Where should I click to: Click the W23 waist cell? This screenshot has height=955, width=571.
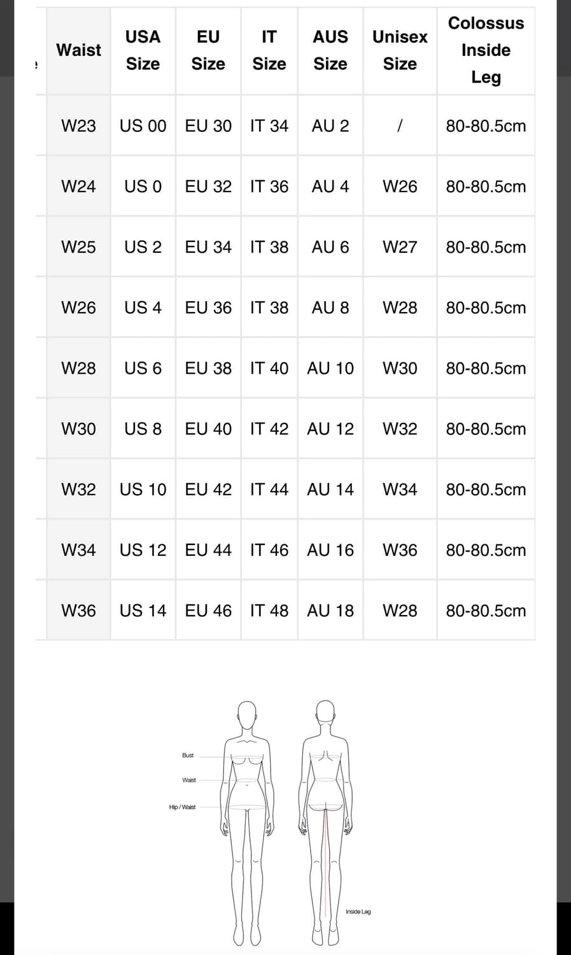click(78, 125)
